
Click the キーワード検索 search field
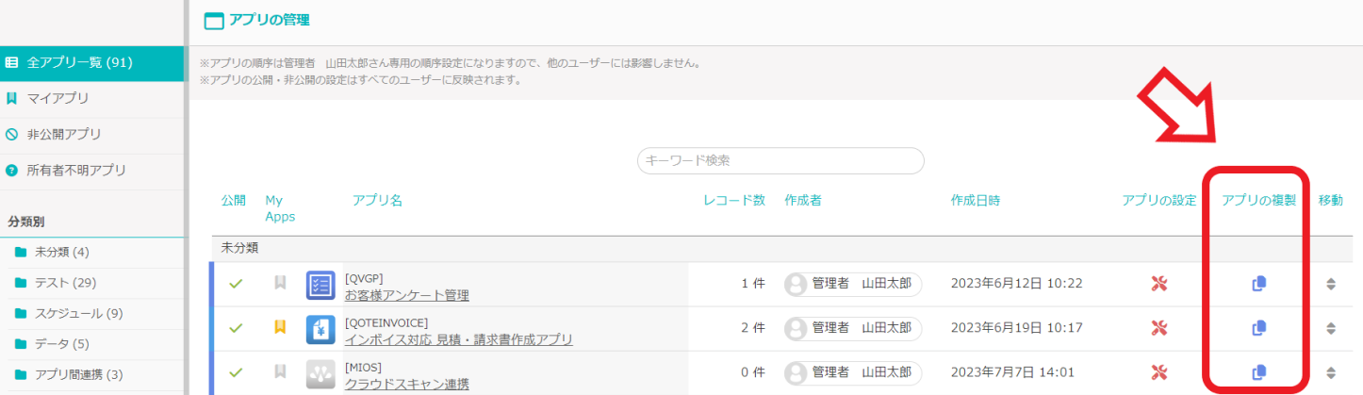pyautogui.click(x=780, y=160)
